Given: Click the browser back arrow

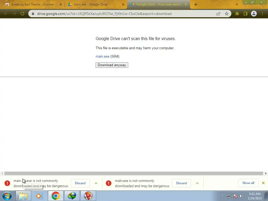Looking at the screenshot, I should click(x=6, y=14).
